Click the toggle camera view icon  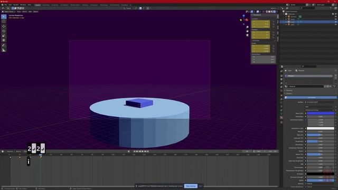tap(247, 35)
